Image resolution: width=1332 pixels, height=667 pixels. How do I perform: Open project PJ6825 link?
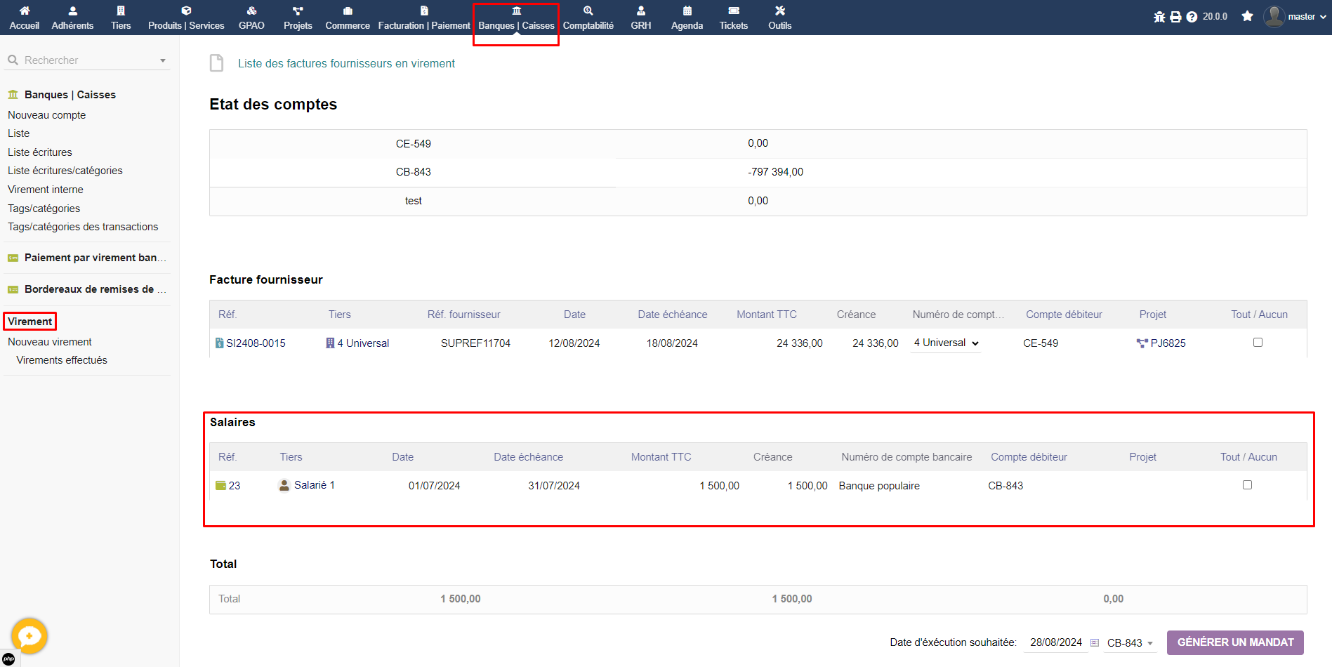click(x=1167, y=343)
